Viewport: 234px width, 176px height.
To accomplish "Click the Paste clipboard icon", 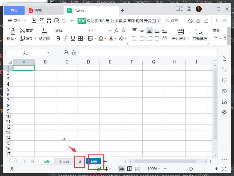I will (x=11, y=31).
